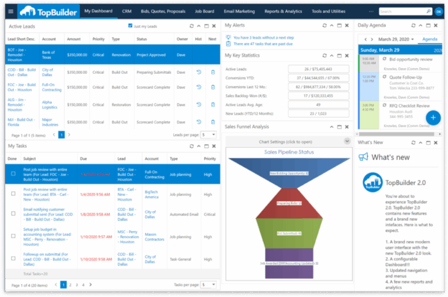Viewport: 448px width, 297px height.
Task: Mark Email notifying customer task done
Action: coord(13,213)
